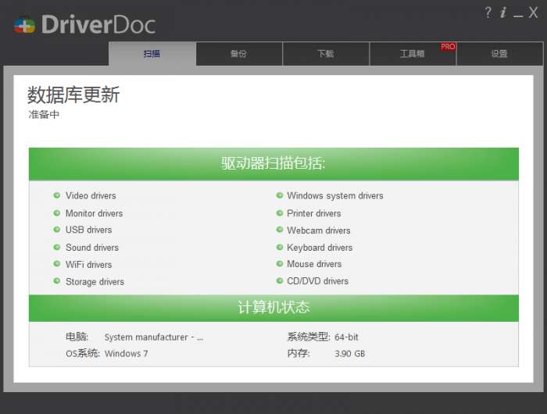
Task: Click the 电脑 label
Action: pyautogui.click(x=77, y=337)
